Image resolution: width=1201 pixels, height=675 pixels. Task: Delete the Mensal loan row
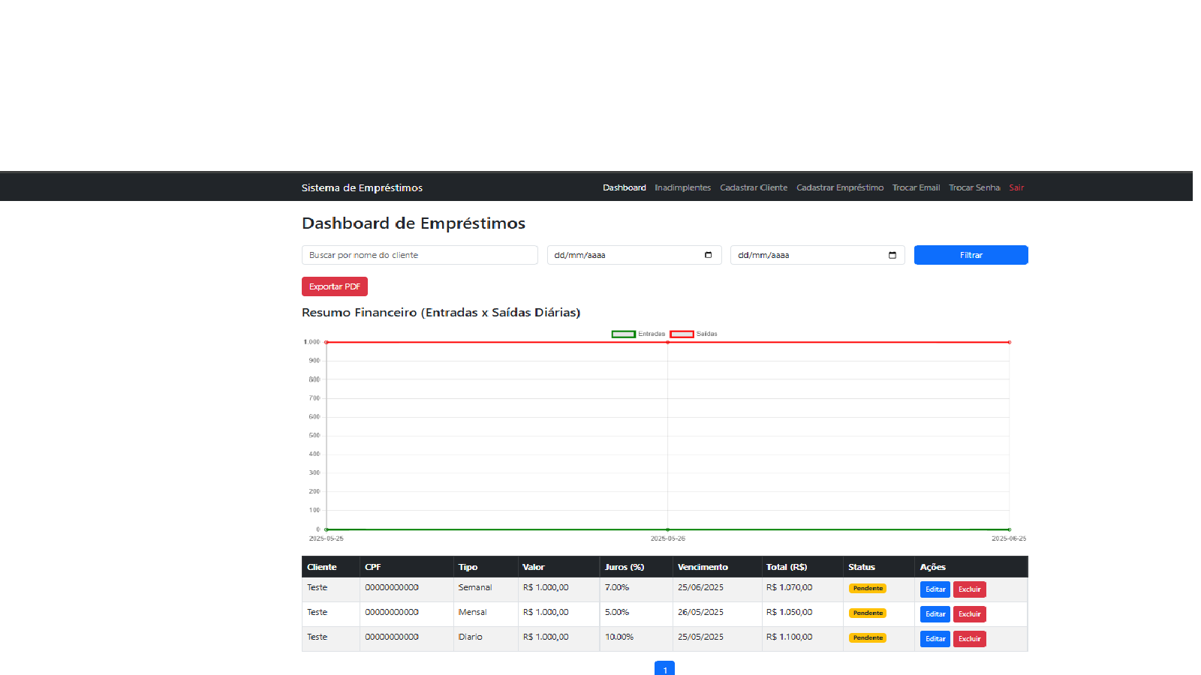[x=969, y=614]
